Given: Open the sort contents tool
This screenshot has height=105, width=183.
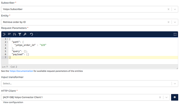Looking at the screenshot, I should (x=15, y=34).
